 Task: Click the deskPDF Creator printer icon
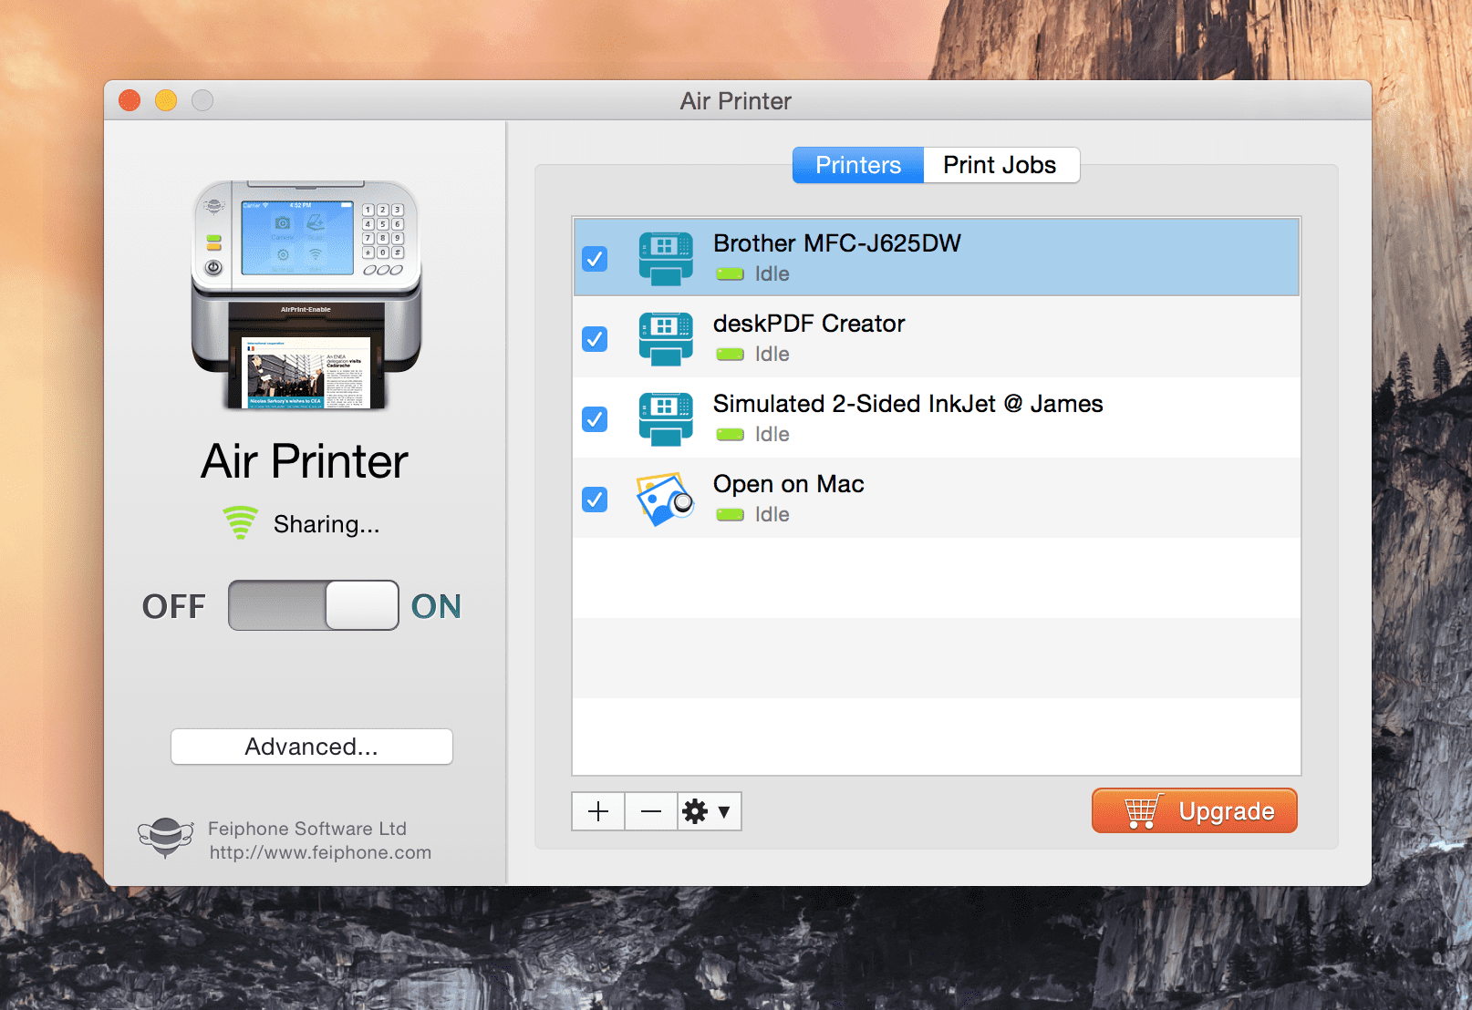click(666, 339)
